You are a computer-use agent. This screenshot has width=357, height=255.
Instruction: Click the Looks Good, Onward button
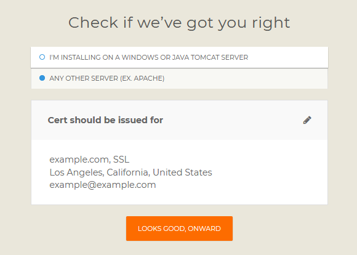(x=179, y=229)
